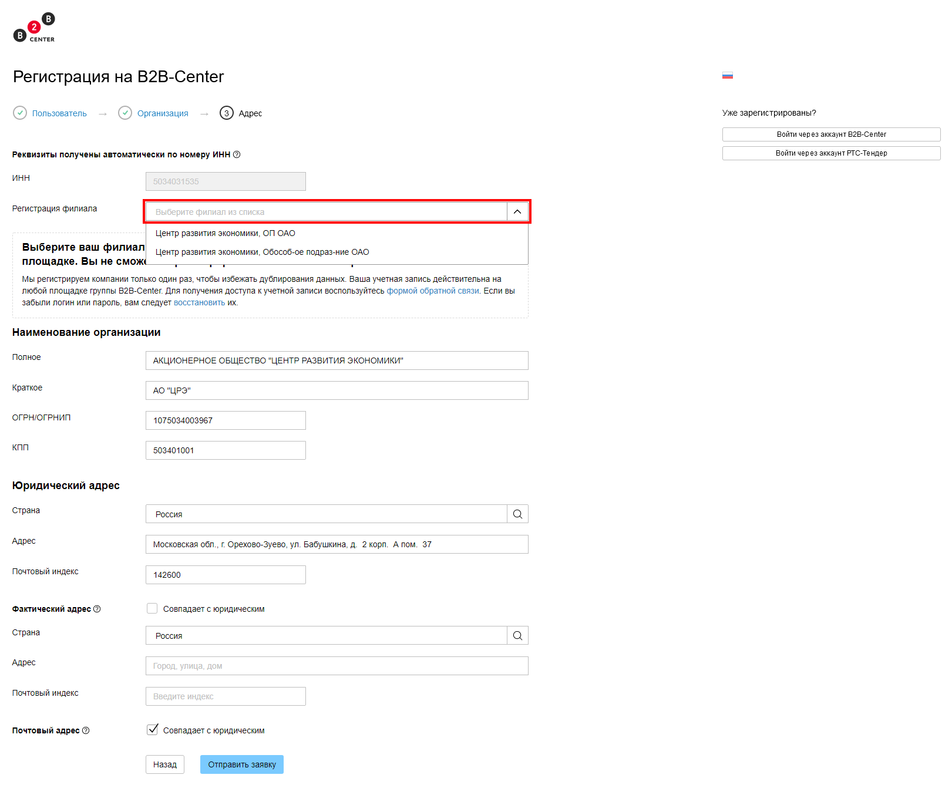Click the Организация step checkmark icon

(x=125, y=113)
